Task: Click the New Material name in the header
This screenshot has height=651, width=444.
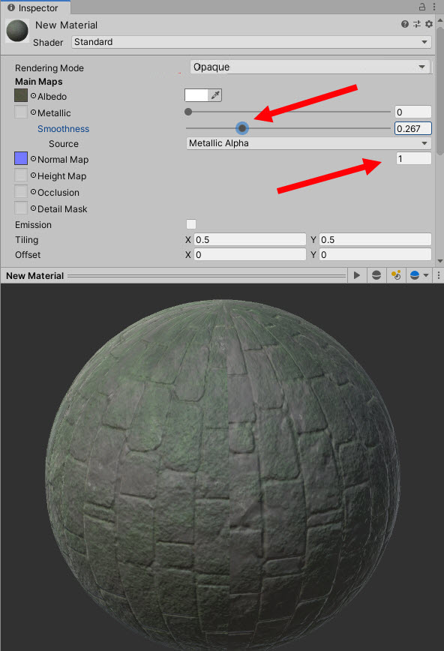Action: point(67,25)
